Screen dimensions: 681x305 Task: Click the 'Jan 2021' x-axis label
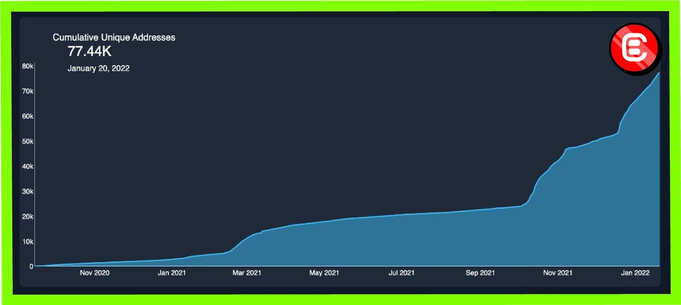click(x=172, y=273)
